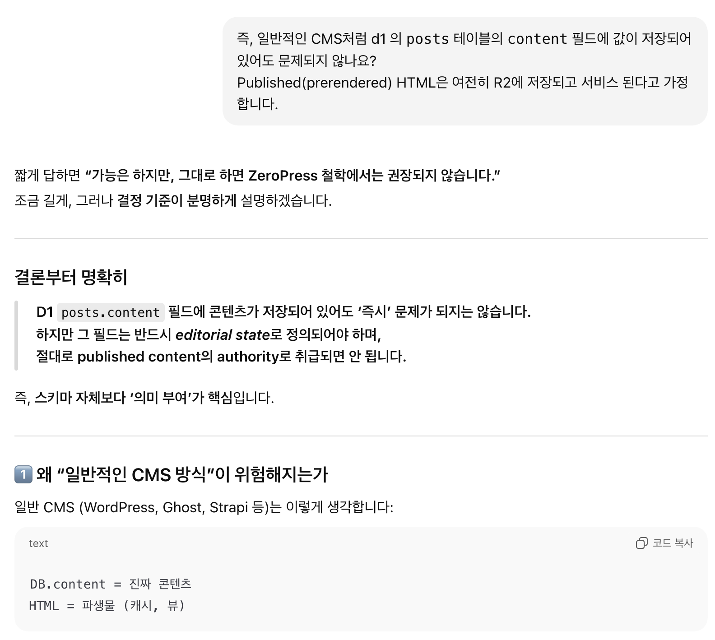Image resolution: width=715 pixels, height=640 pixels.
Task: Click the copy code icon
Action: click(641, 543)
